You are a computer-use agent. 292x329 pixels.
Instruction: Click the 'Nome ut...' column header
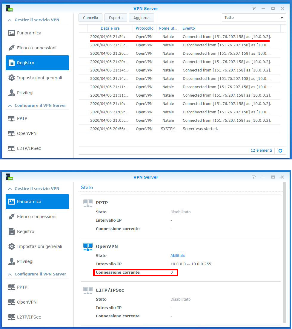point(168,28)
